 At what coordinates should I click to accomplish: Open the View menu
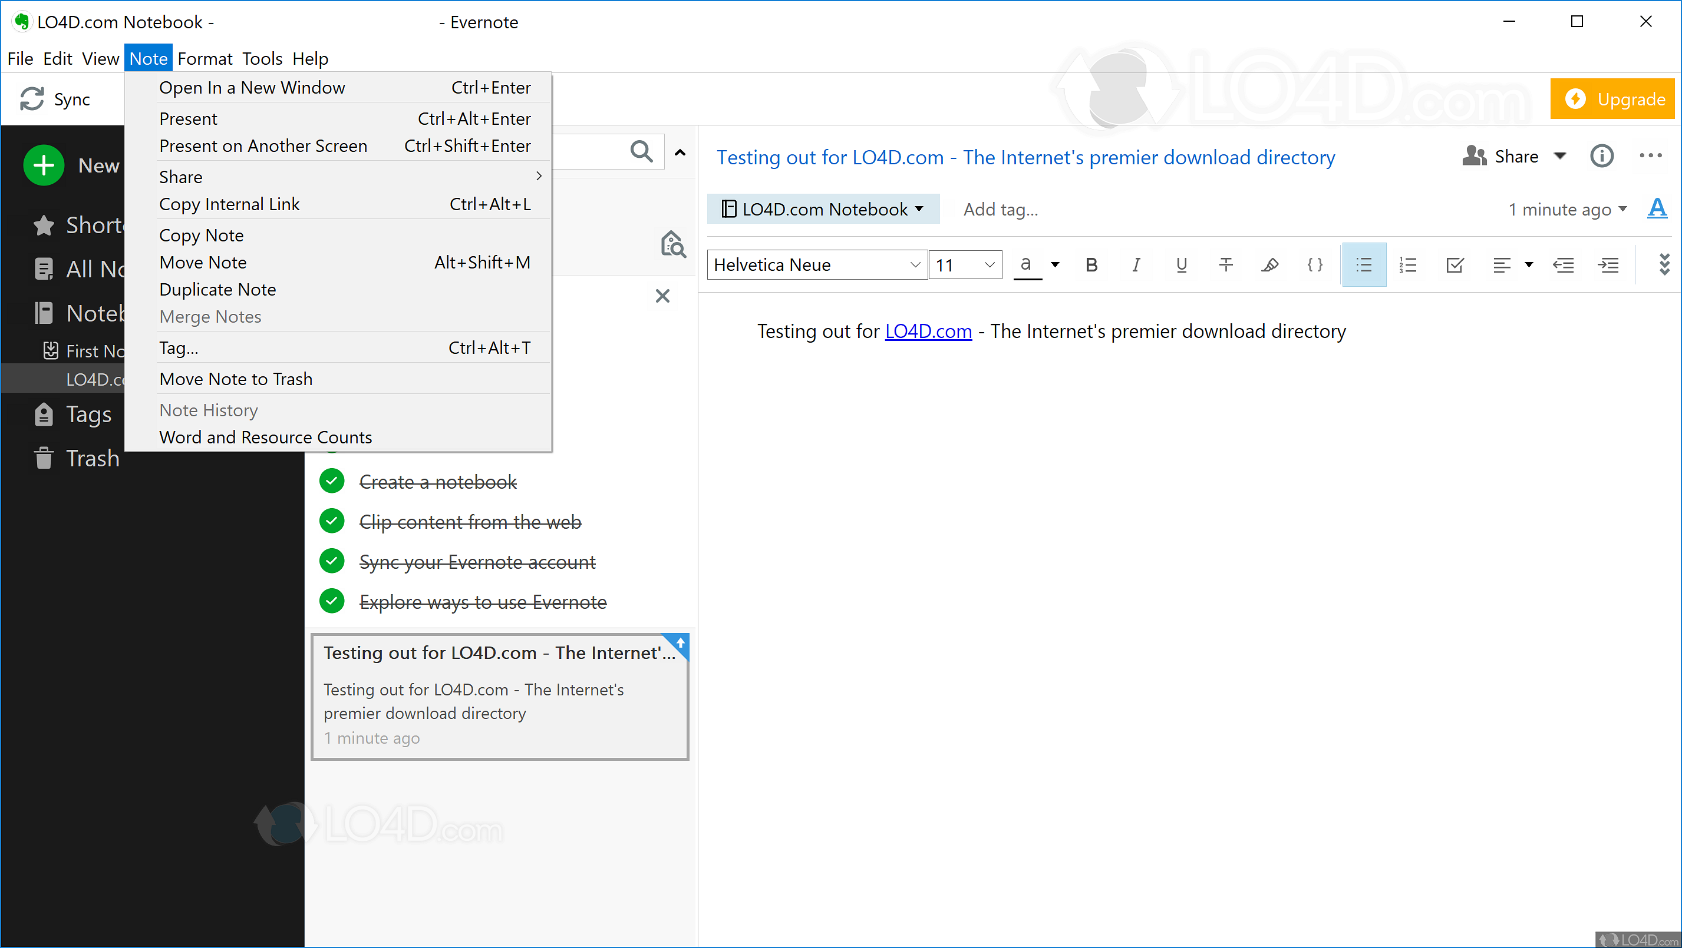coord(100,59)
